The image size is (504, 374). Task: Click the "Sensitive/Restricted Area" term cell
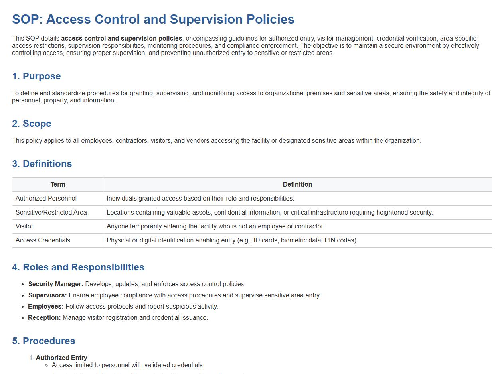coord(51,213)
